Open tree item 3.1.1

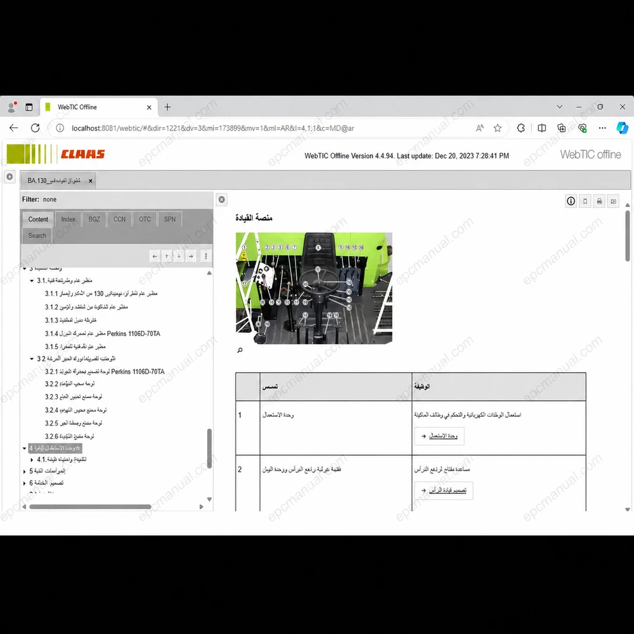[x=101, y=294]
